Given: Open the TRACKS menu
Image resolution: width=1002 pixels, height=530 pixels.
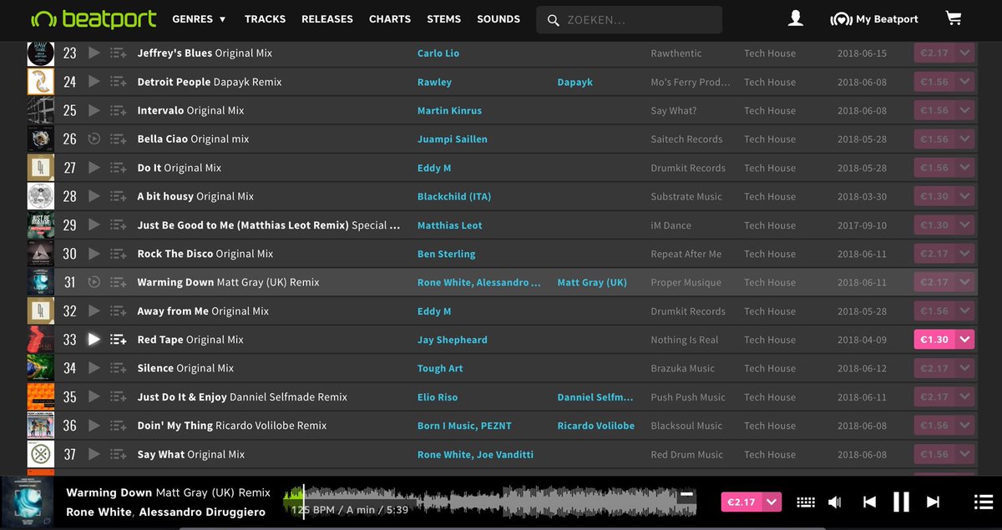Looking at the screenshot, I should pos(265,18).
